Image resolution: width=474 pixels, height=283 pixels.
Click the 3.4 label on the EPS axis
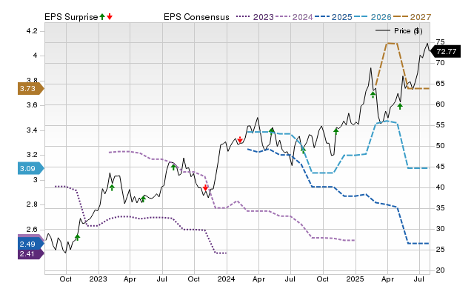32,130
